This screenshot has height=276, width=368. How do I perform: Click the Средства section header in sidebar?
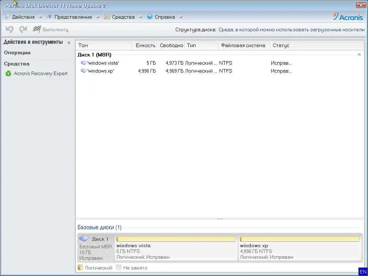[17, 64]
